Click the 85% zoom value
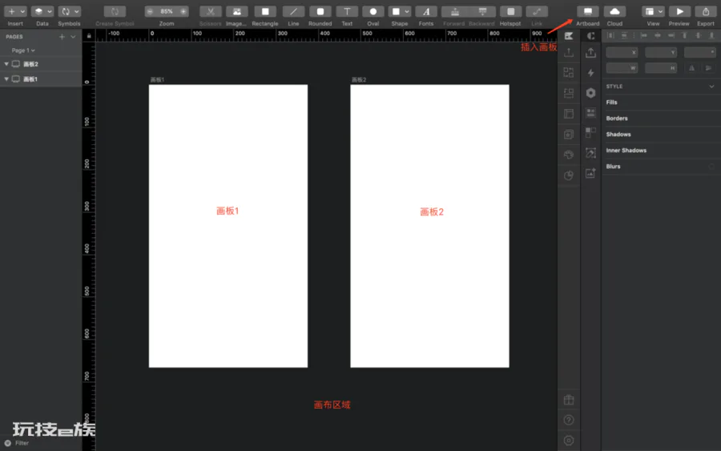Image resolution: width=721 pixels, height=451 pixels. pyautogui.click(x=167, y=11)
